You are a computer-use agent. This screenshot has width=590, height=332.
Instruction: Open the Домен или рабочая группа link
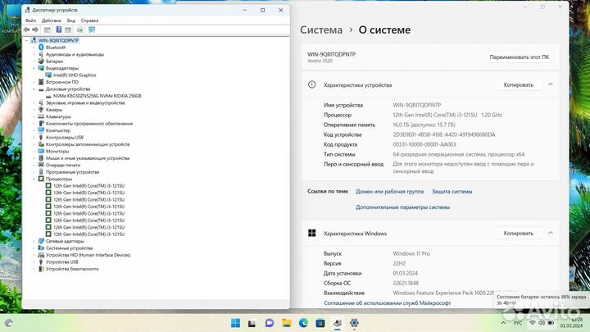pyautogui.click(x=389, y=192)
